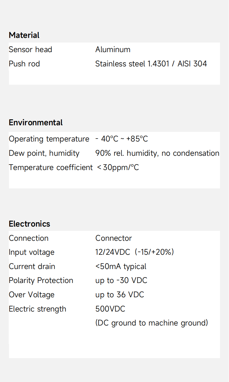The image size is (229, 382).
Task: Click Stainless steel 1.4301 / AISI 304 text
Action: (151, 64)
